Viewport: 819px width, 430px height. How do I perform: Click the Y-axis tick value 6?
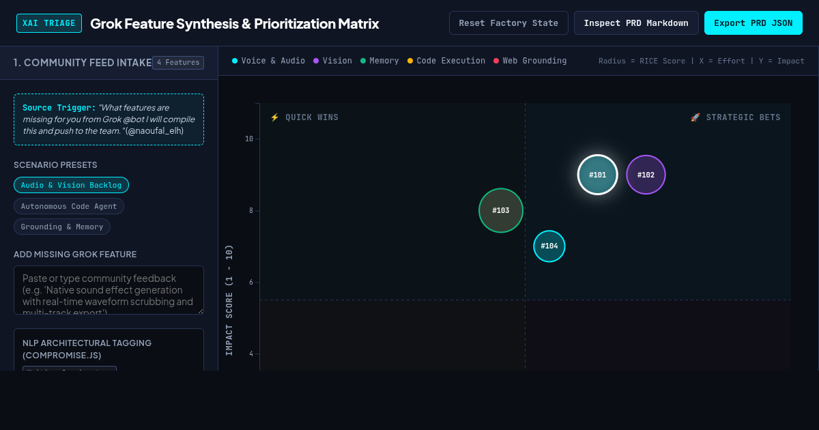click(251, 282)
